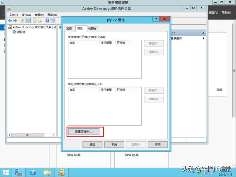Screen dimensions: 236x177
Task: Sort incoming trusts by 可传递 column
Action: click(x=123, y=90)
